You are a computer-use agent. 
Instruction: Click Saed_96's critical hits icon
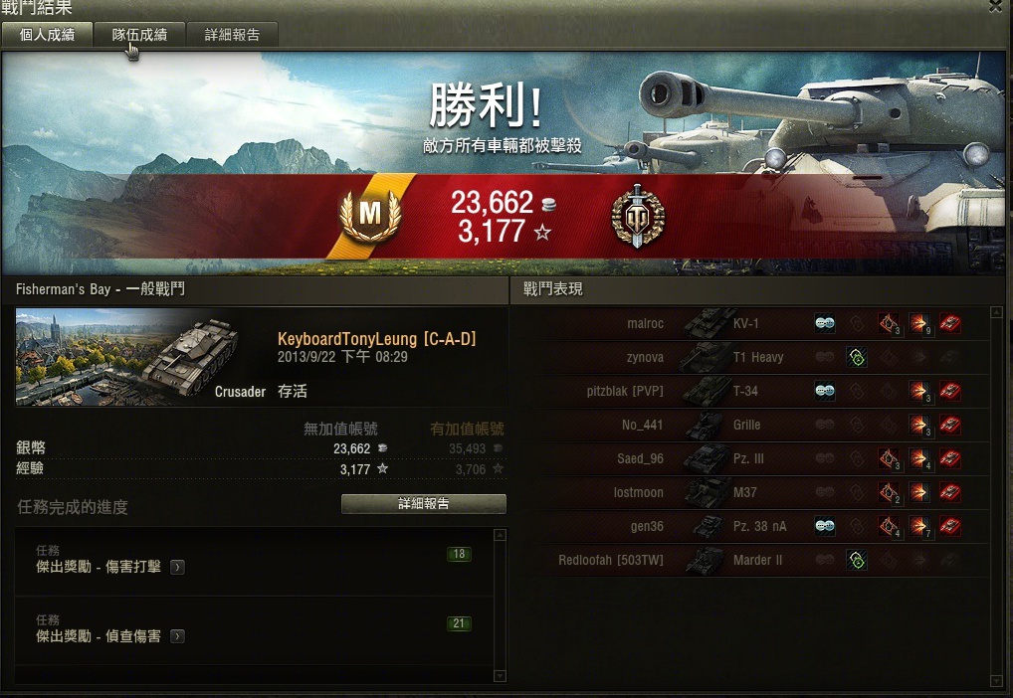(889, 458)
